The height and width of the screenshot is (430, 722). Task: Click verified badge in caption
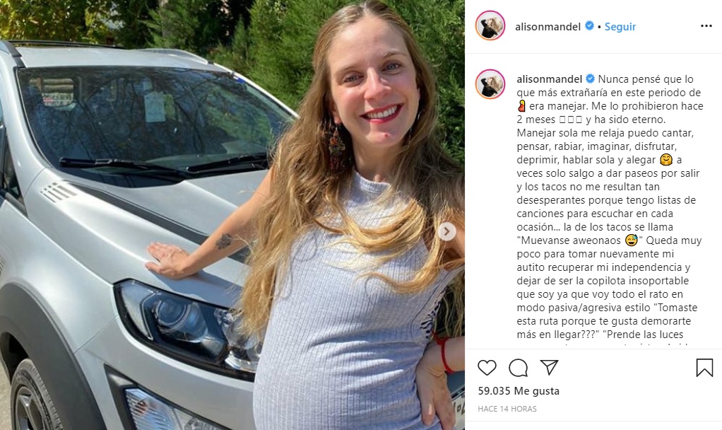[x=590, y=79]
